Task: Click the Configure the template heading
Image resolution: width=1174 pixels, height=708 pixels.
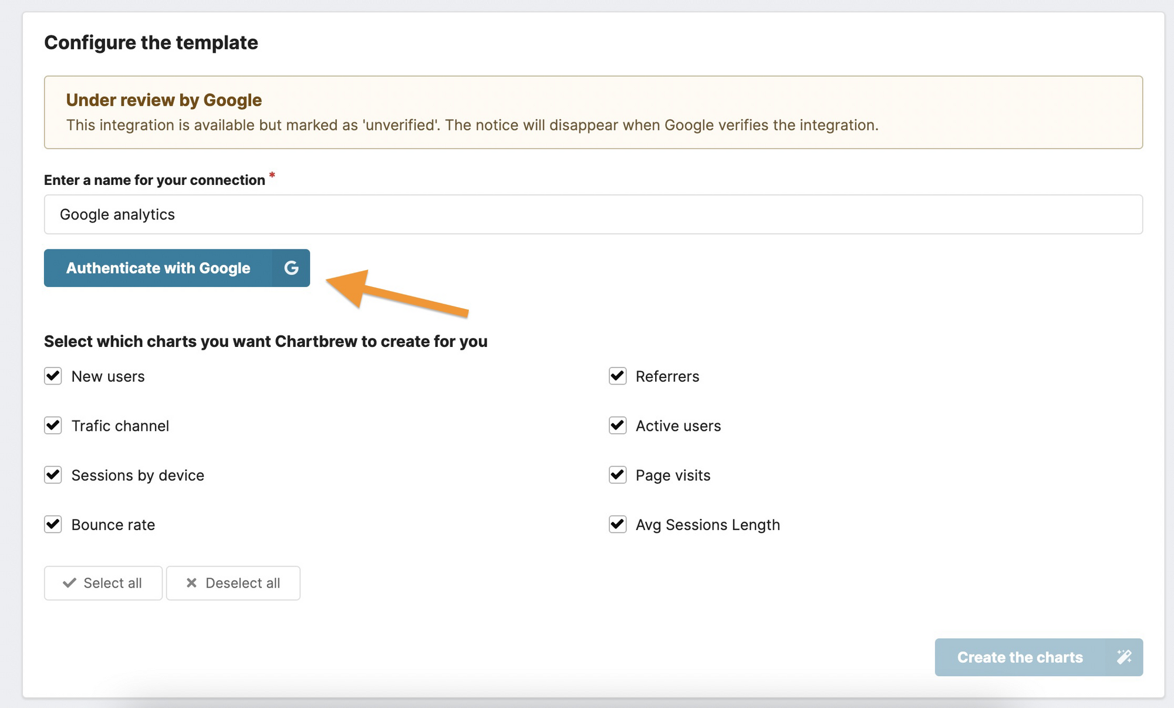Action: (x=151, y=42)
